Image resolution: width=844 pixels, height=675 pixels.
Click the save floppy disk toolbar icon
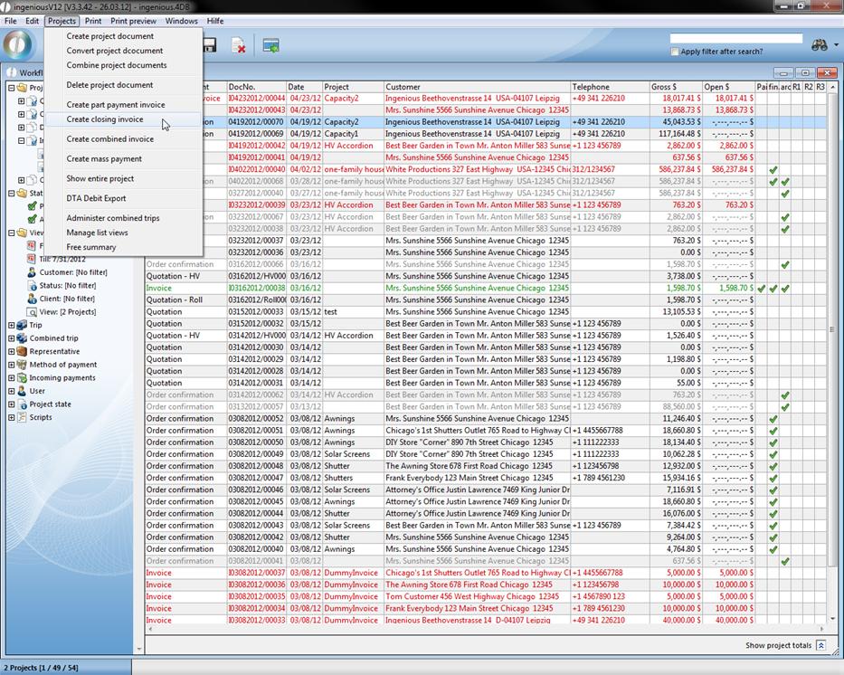(209, 45)
